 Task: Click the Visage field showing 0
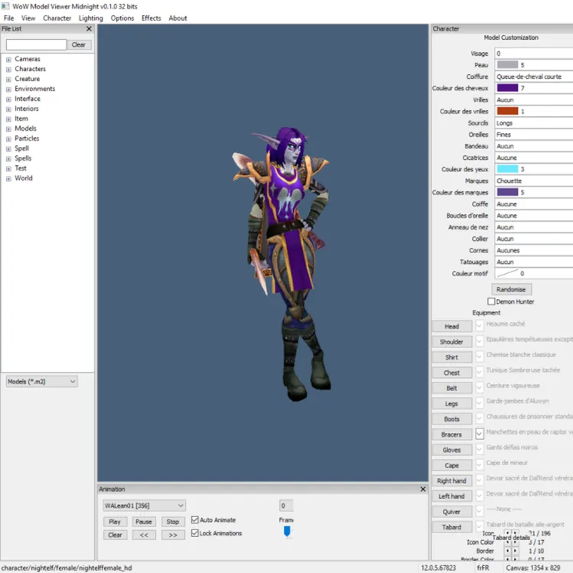(534, 54)
